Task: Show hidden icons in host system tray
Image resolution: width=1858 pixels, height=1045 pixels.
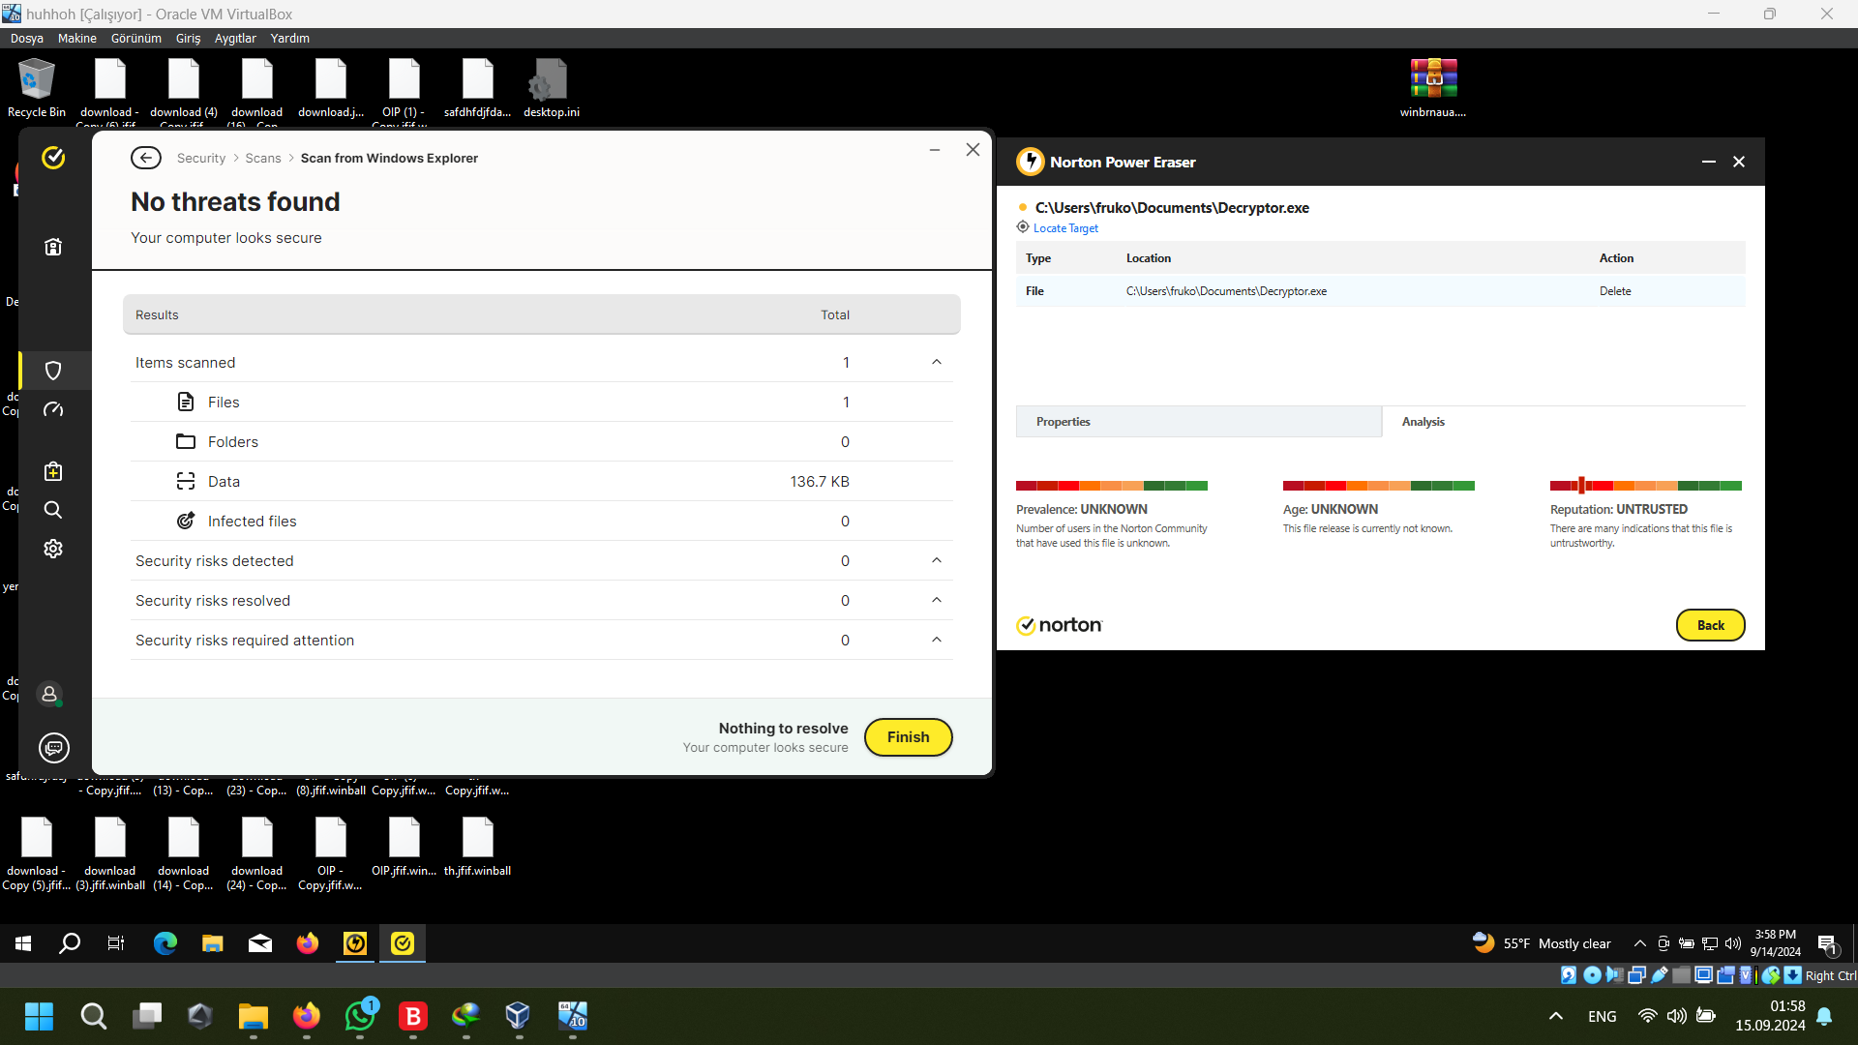Action: (x=1556, y=1016)
